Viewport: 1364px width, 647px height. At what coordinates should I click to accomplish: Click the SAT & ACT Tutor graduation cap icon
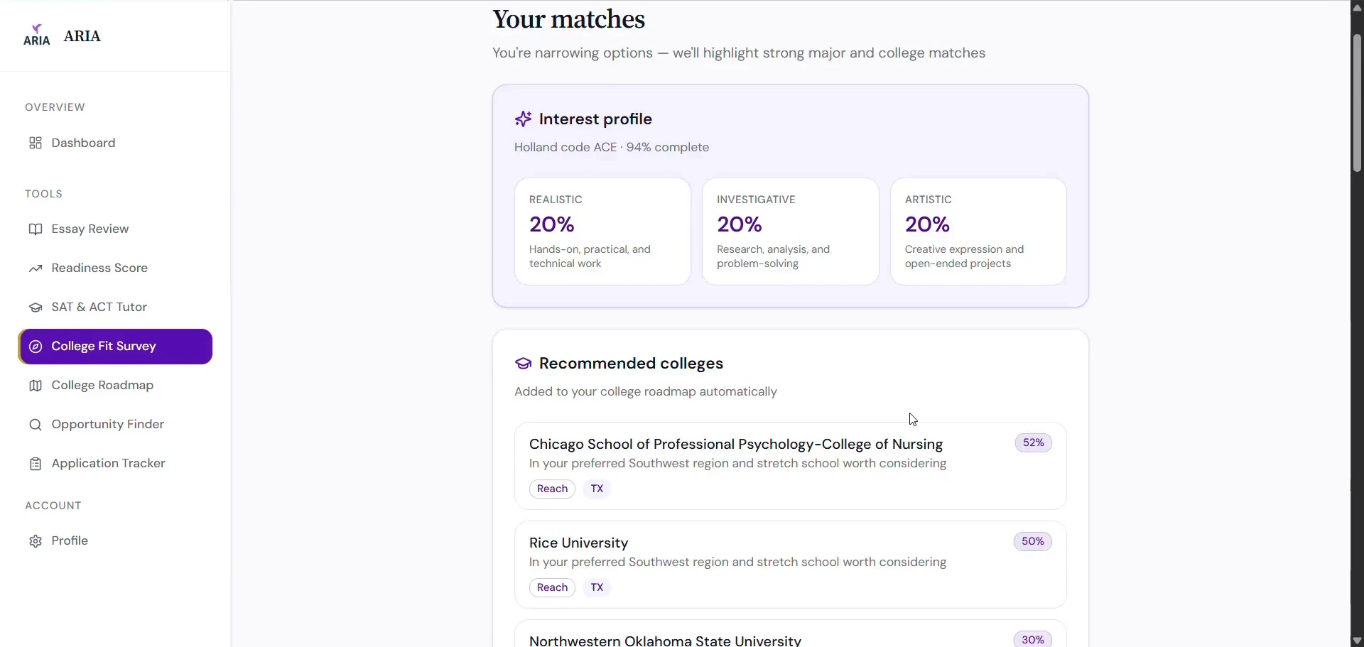click(36, 308)
